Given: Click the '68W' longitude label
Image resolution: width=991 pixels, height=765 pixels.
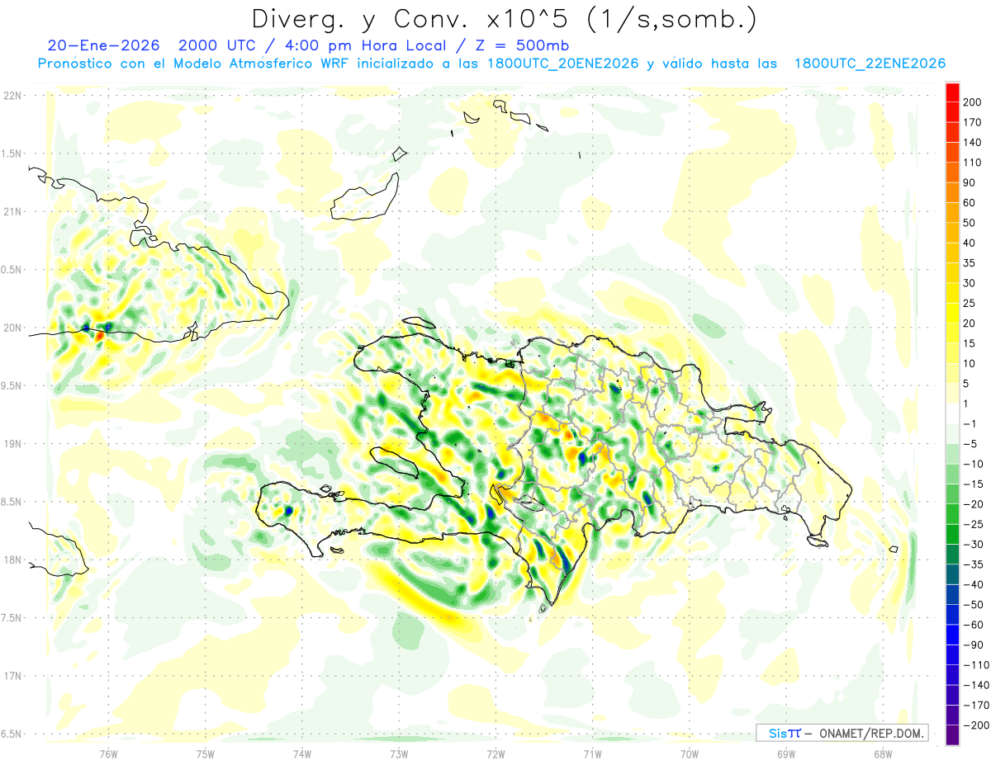Looking at the screenshot, I should (x=883, y=753).
